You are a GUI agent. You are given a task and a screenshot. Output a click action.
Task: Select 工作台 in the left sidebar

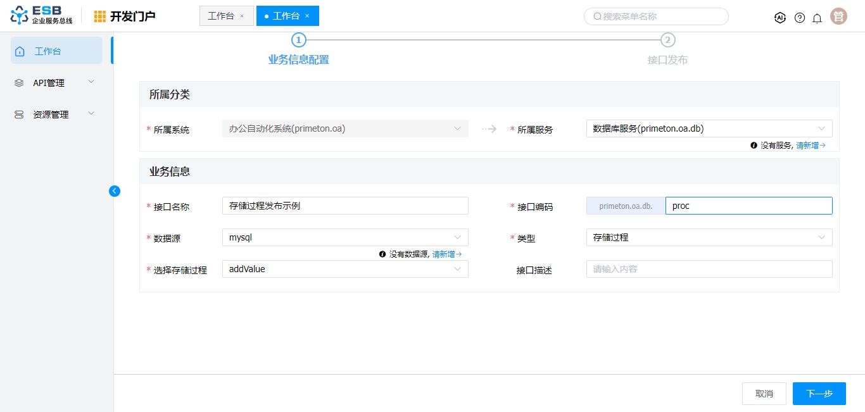tap(56, 51)
